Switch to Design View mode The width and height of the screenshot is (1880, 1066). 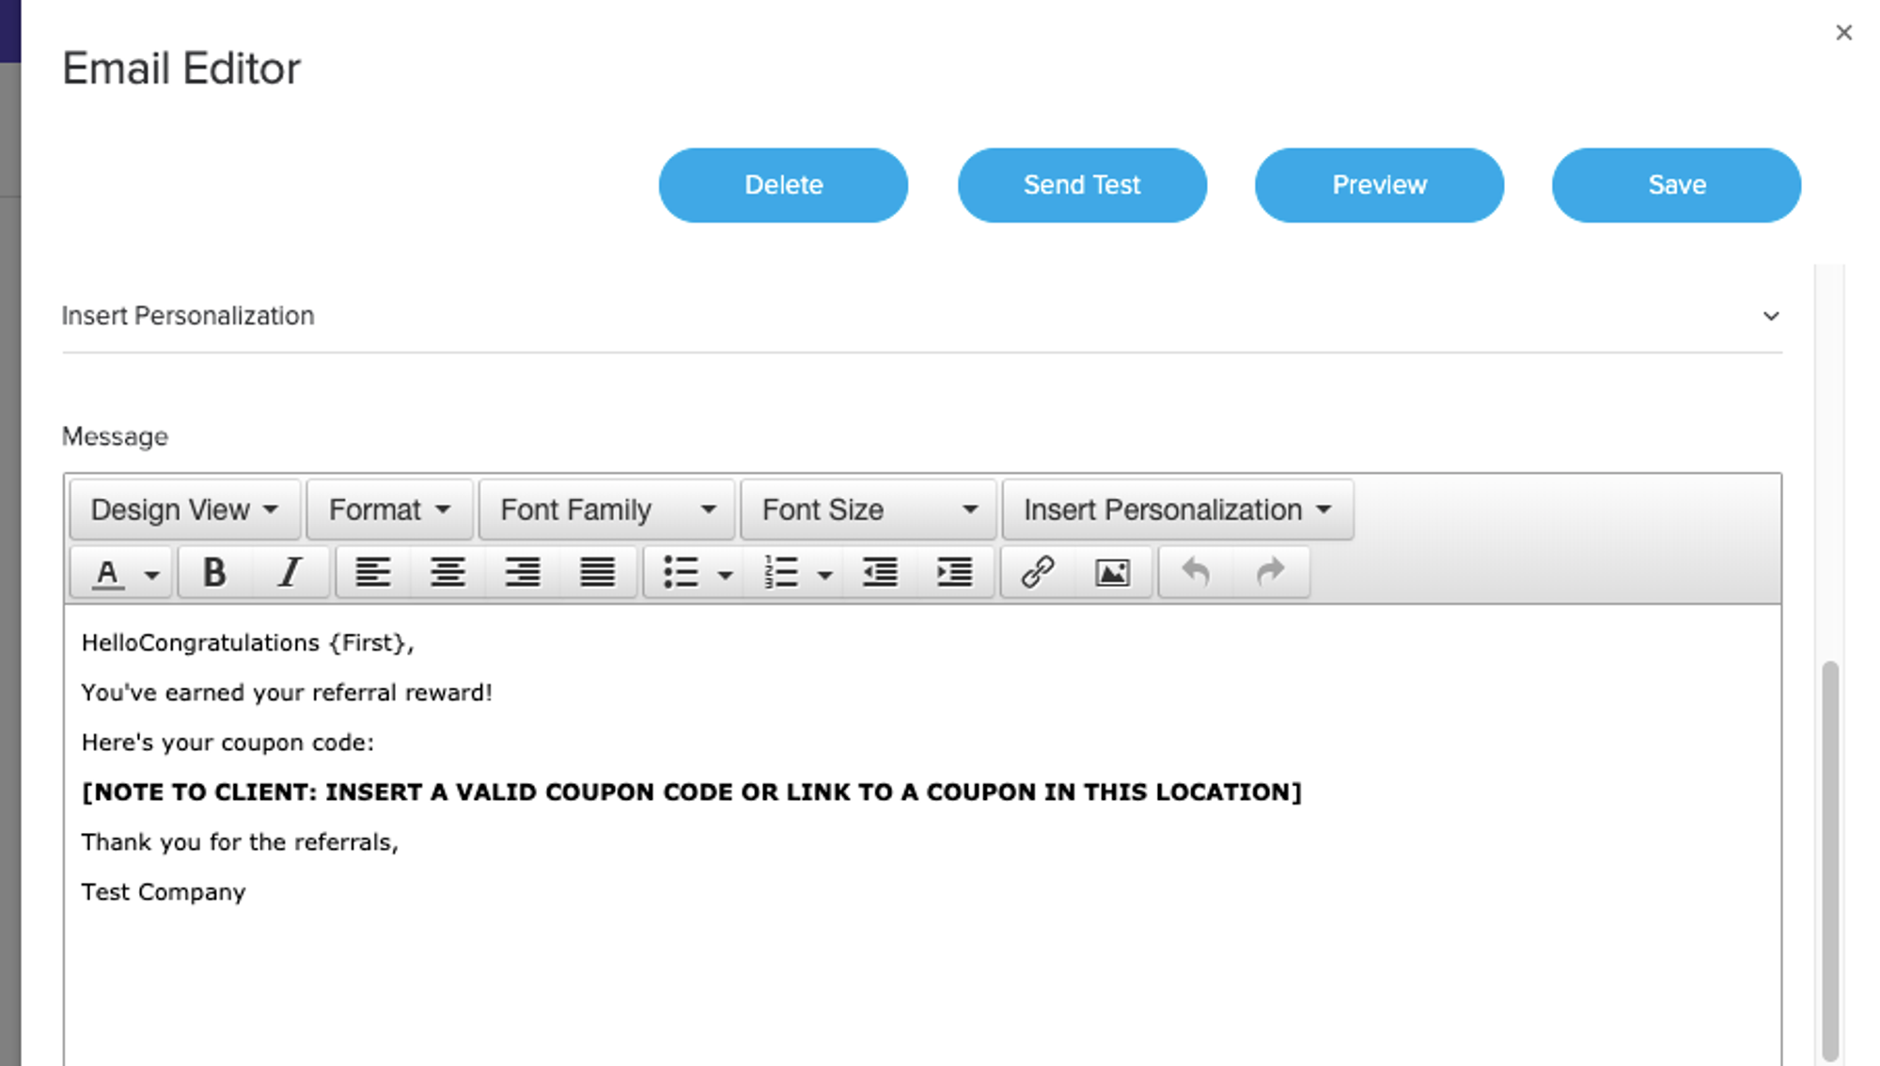point(183,509)
